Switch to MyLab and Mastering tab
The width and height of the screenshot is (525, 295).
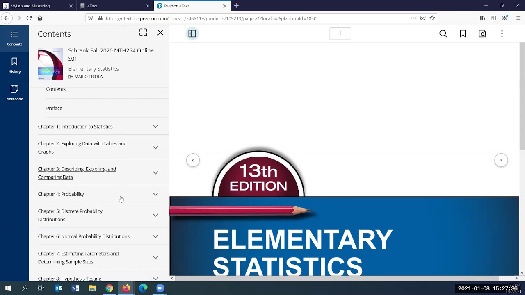click(x=38, y=6)
